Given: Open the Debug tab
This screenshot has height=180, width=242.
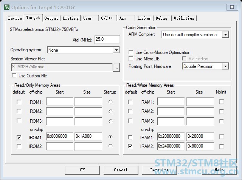Looking at the screenshot, I should tap(162, 18).
